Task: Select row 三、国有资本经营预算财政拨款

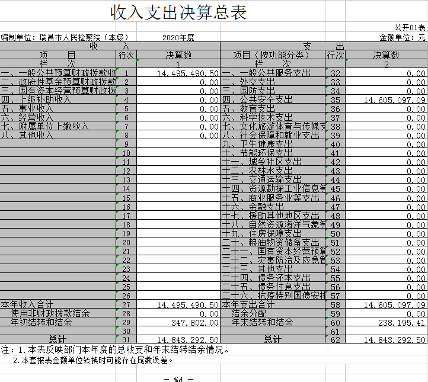Action: pyautogui.click(x=58, y=91)
